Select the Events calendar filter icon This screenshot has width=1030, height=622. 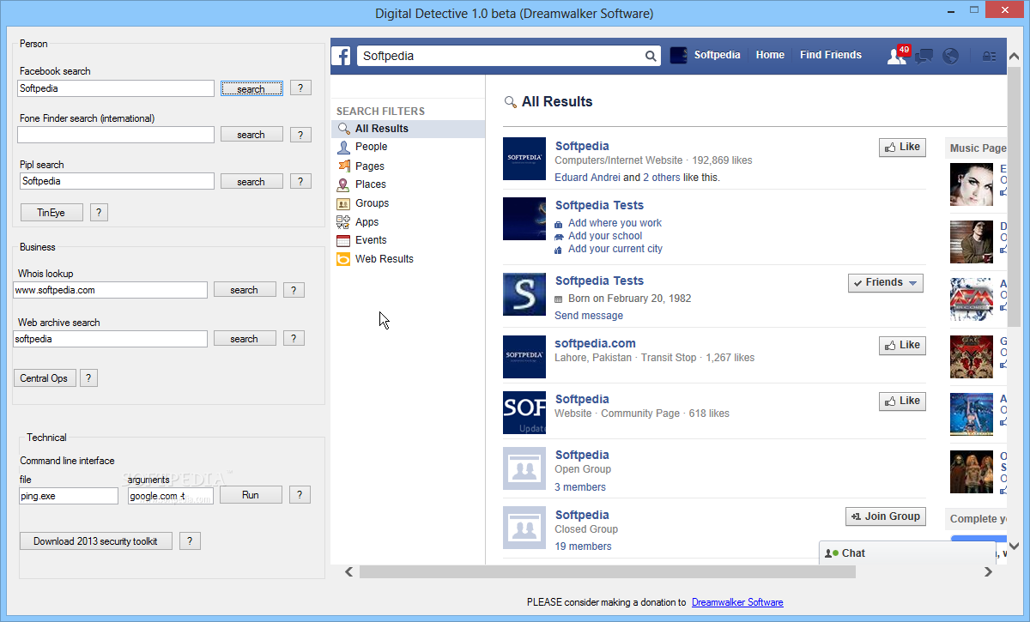coord(343,240)
